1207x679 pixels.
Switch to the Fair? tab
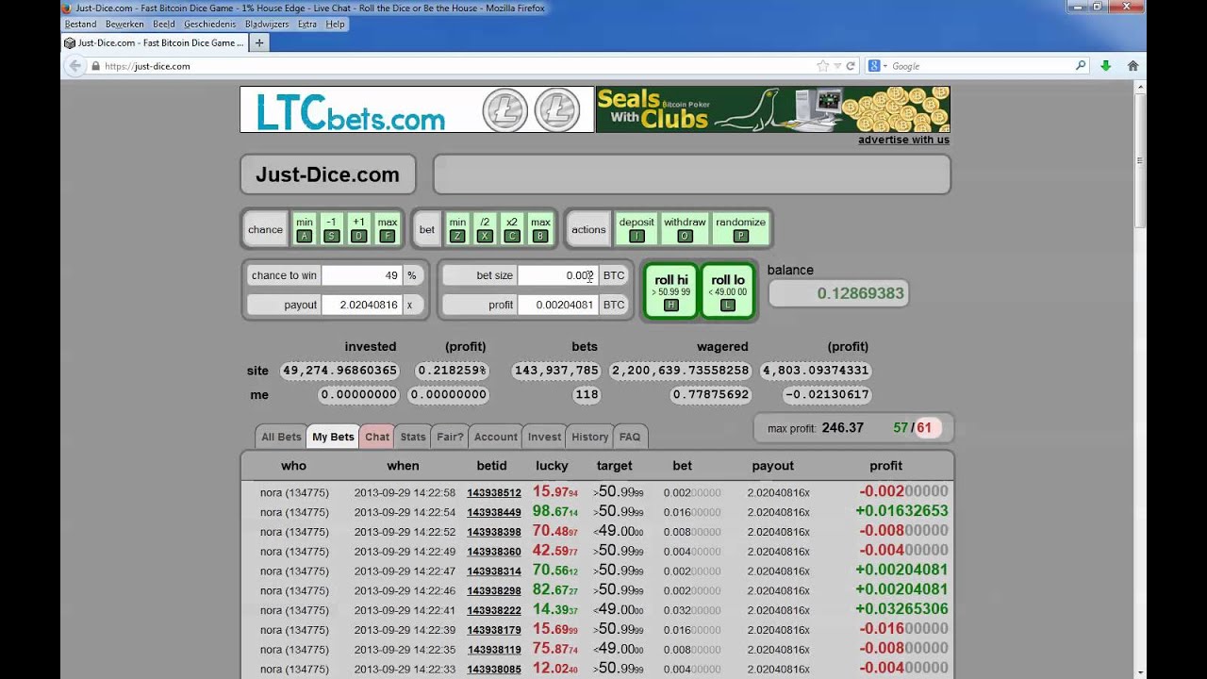[450, 437]
